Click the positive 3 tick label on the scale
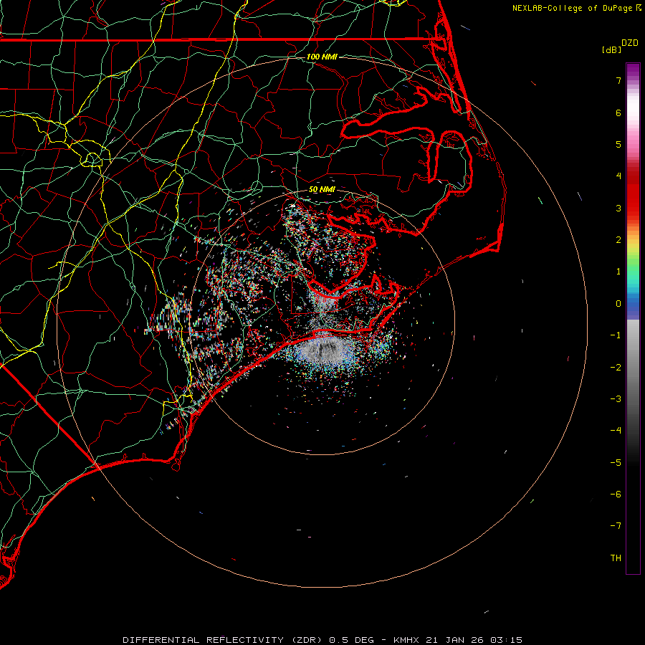 tap(618, 208)
